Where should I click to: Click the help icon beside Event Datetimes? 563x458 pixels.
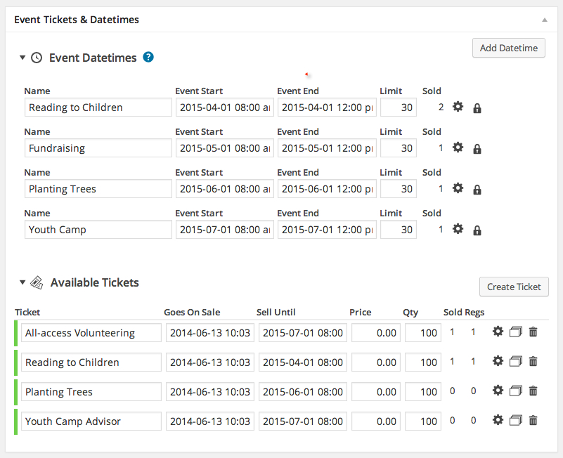[148, 57]
